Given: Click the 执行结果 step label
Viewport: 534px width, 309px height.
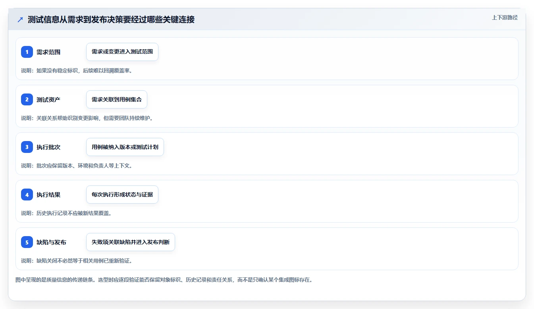Looking at the screenshot, I should 48,195.
